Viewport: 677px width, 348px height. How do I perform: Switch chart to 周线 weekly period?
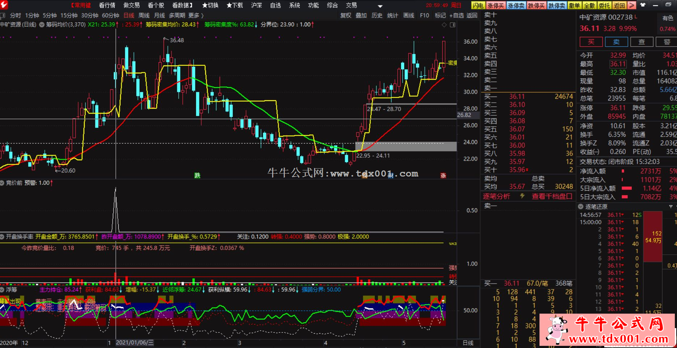click(x=144, y=16)
